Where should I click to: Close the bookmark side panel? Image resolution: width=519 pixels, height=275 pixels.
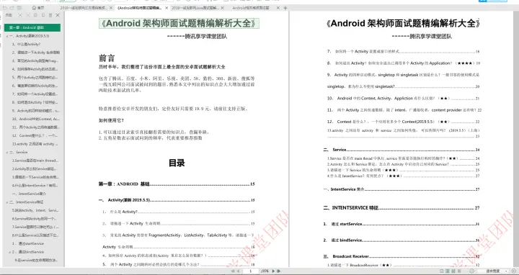58,15
